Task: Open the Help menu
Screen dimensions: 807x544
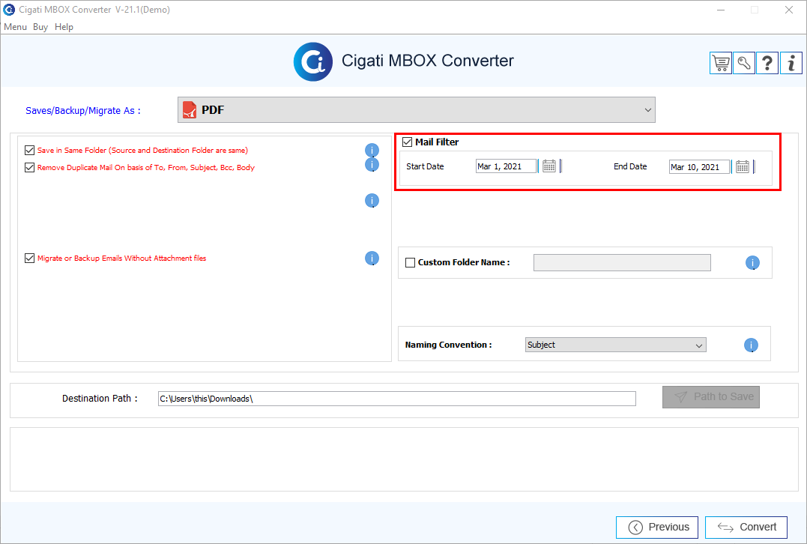Action: tap(64, 27)
